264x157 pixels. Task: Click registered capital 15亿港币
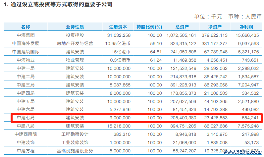121,52
